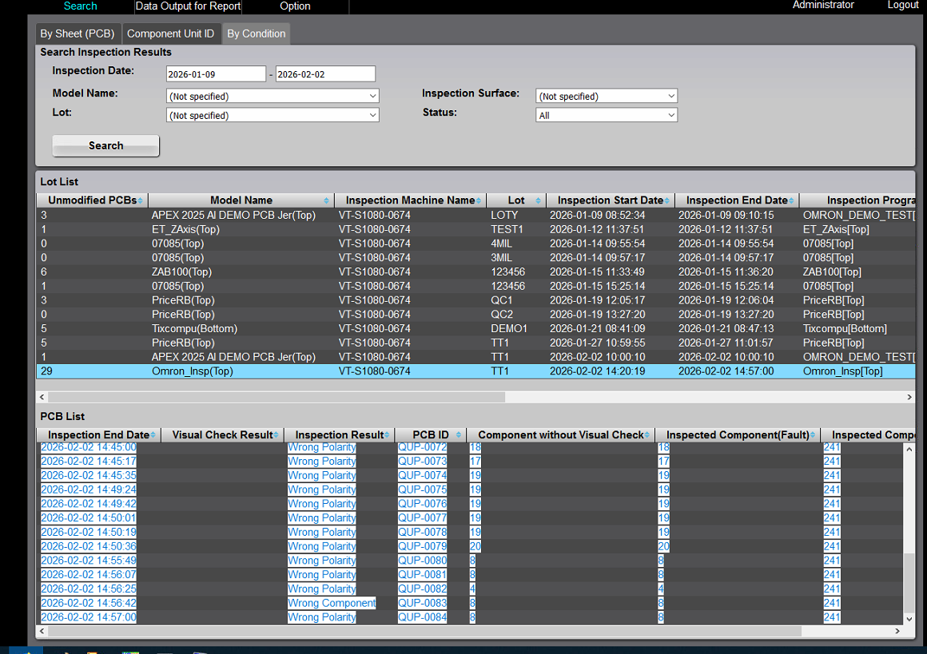The image size is (927, 654).
Task: Sort Lot List by Lot column
Action: tap(516, 200)
